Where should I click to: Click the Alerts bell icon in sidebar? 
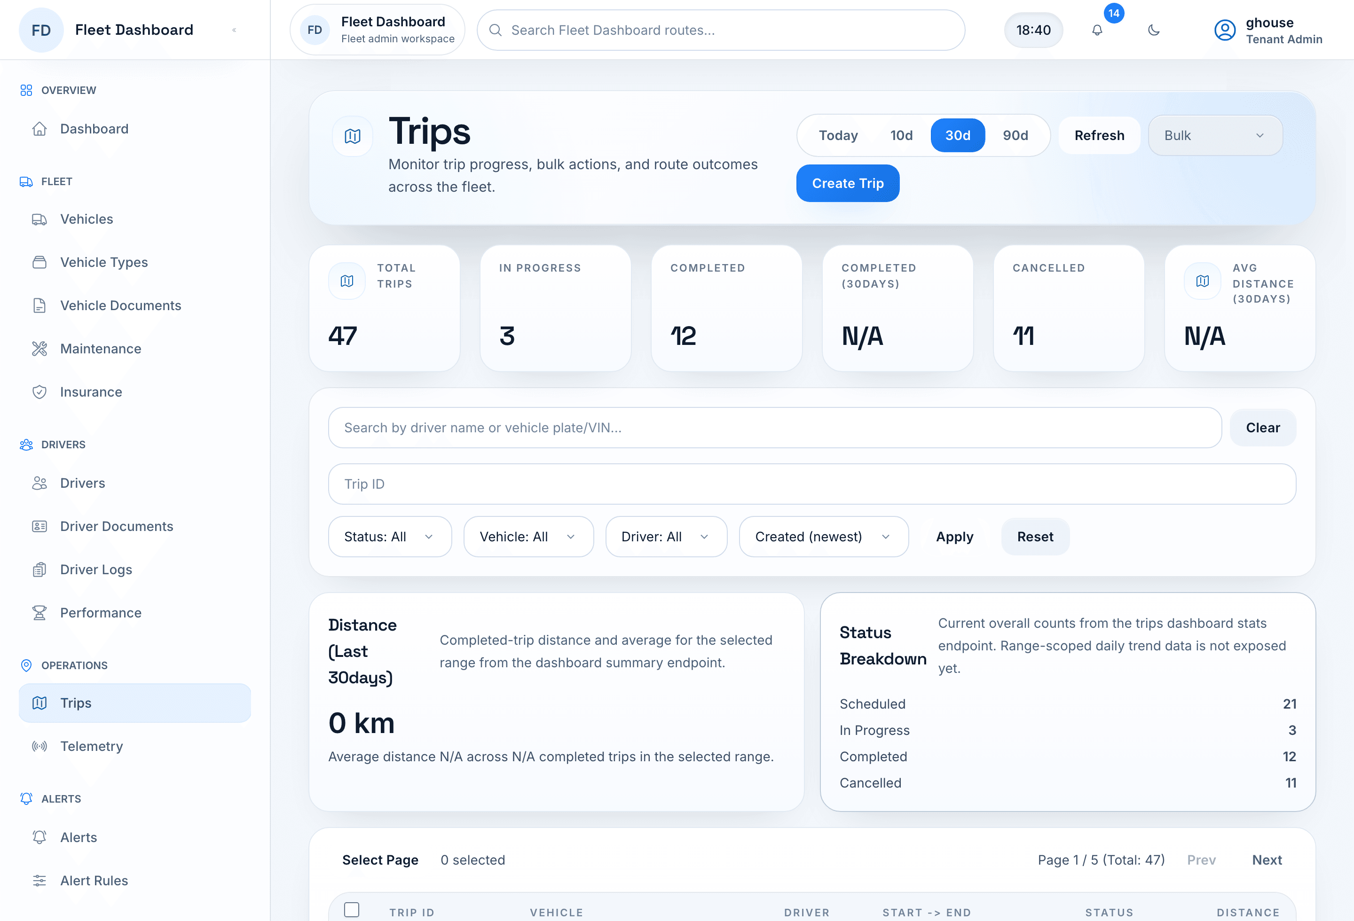coord(39,837)
